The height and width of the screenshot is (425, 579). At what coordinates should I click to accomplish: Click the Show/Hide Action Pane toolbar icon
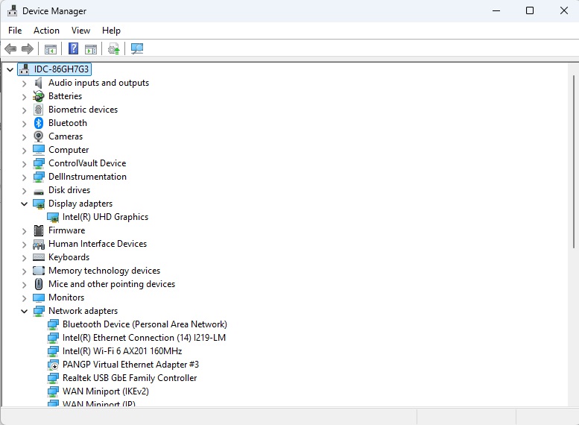pyautogui.click(x=91, y=48)
